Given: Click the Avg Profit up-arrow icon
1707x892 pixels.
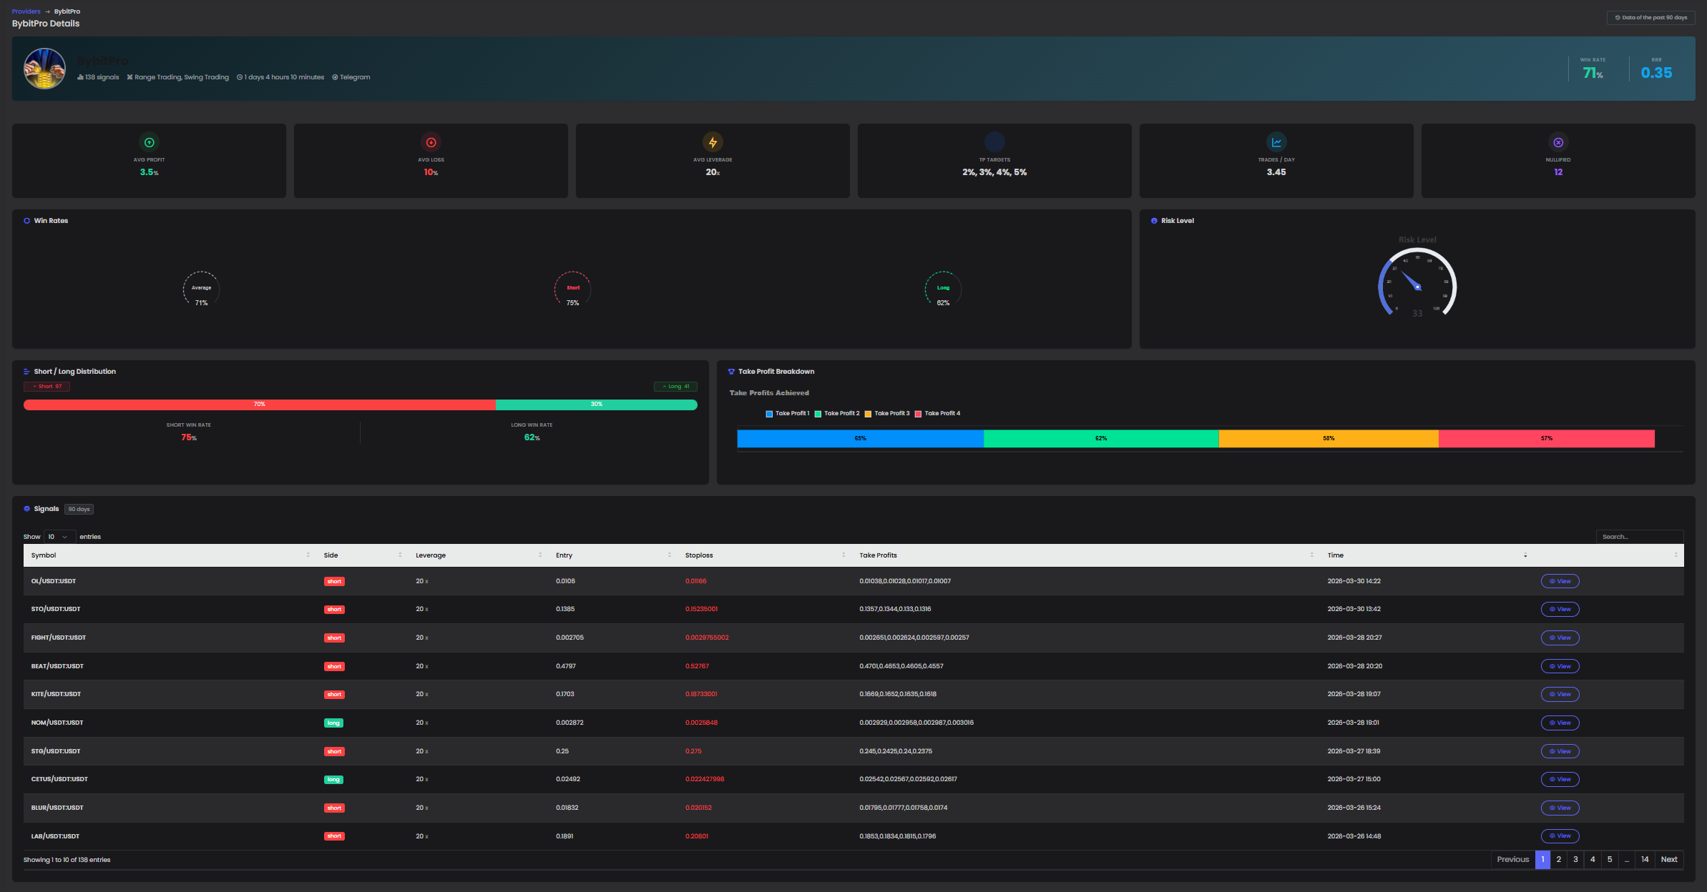Looking at the screenshot, I should tap(149, 142).
